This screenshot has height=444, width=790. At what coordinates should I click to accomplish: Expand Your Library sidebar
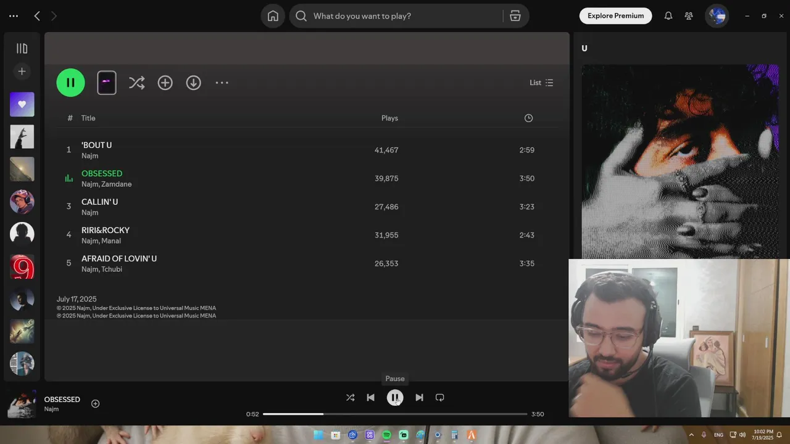[x=22, y=49]
